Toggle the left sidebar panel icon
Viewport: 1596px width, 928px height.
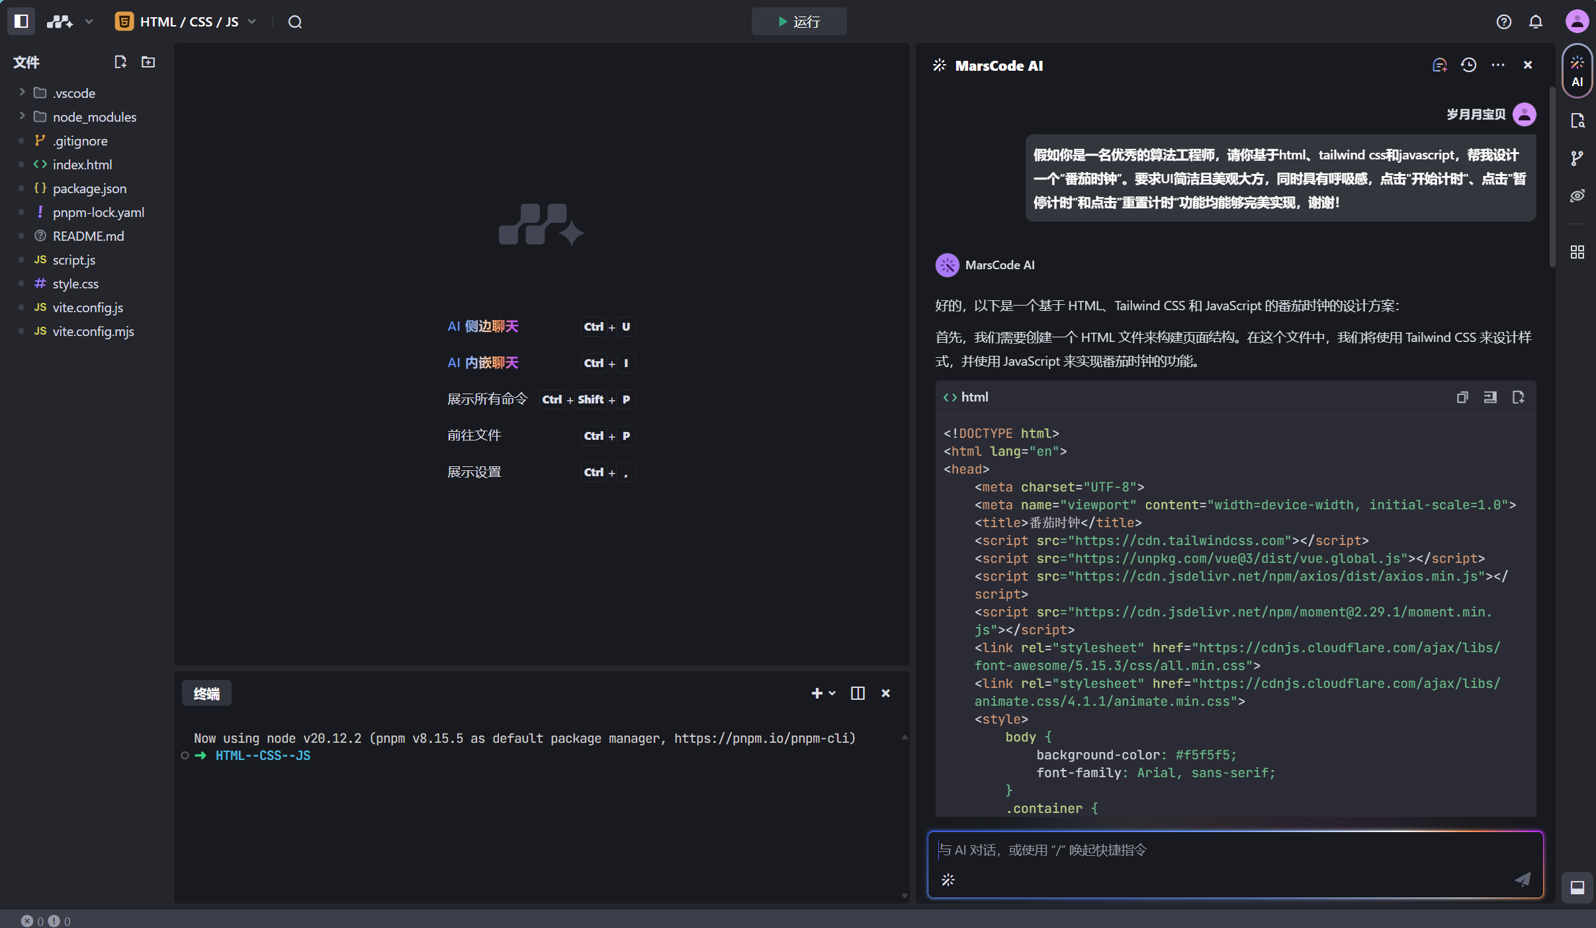pos(21,21)
